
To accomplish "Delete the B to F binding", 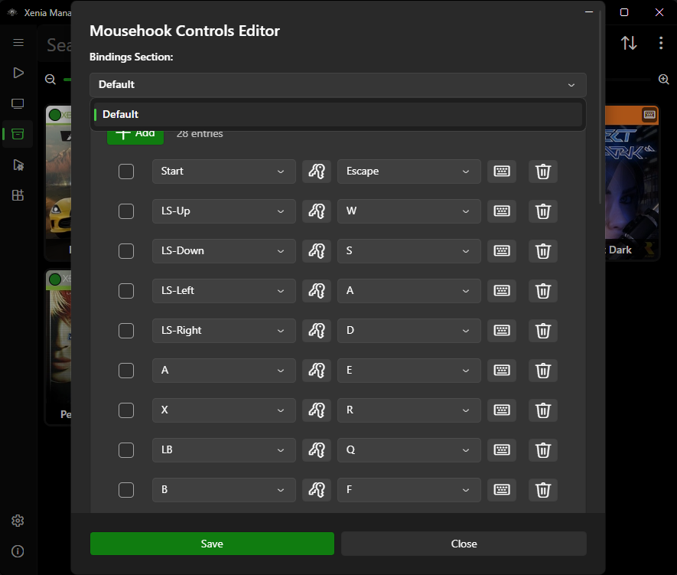I will (x=543, y=490).
